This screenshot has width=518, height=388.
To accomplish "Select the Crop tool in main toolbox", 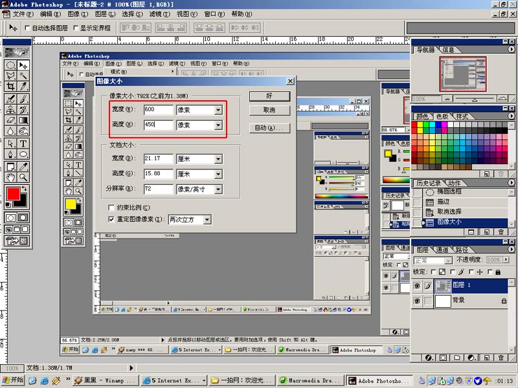I will point(11,87).
